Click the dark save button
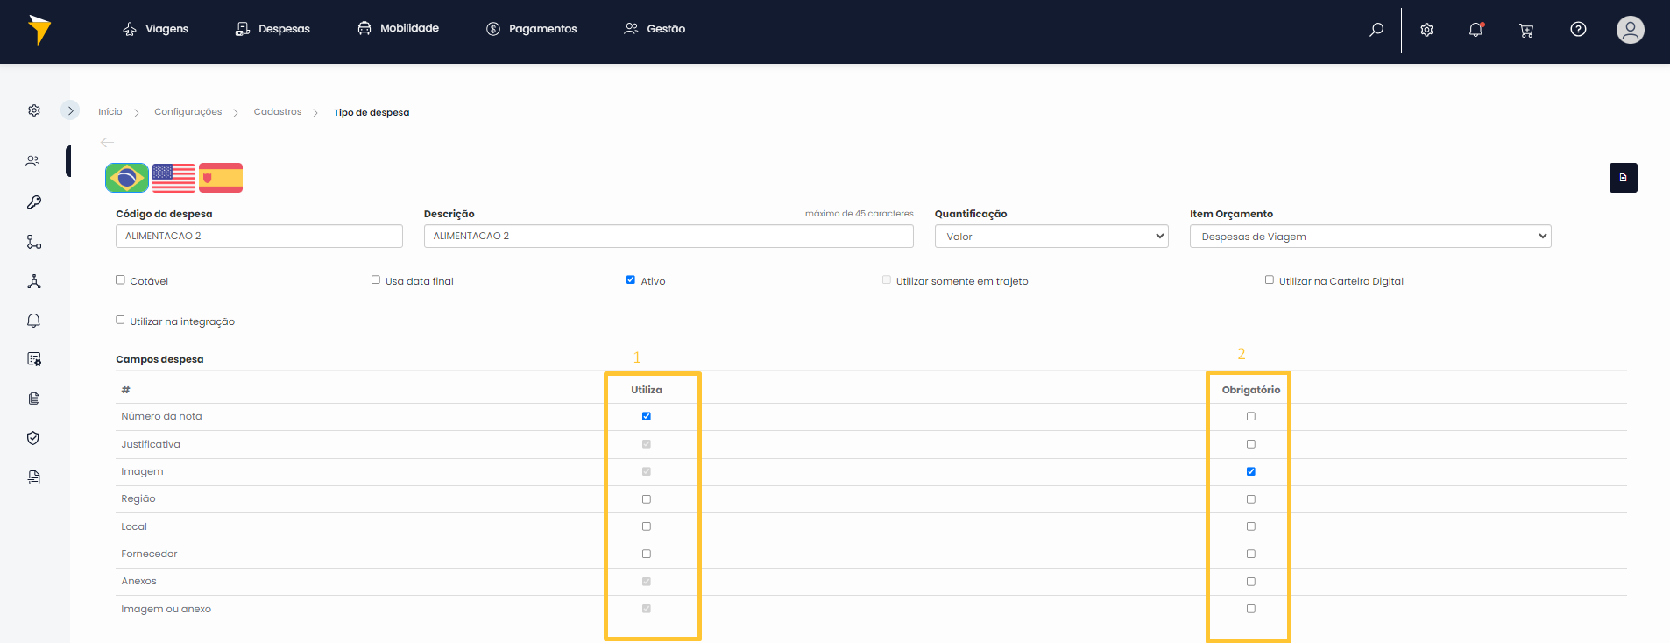 pyautogui.click(x=1623, y=178)
